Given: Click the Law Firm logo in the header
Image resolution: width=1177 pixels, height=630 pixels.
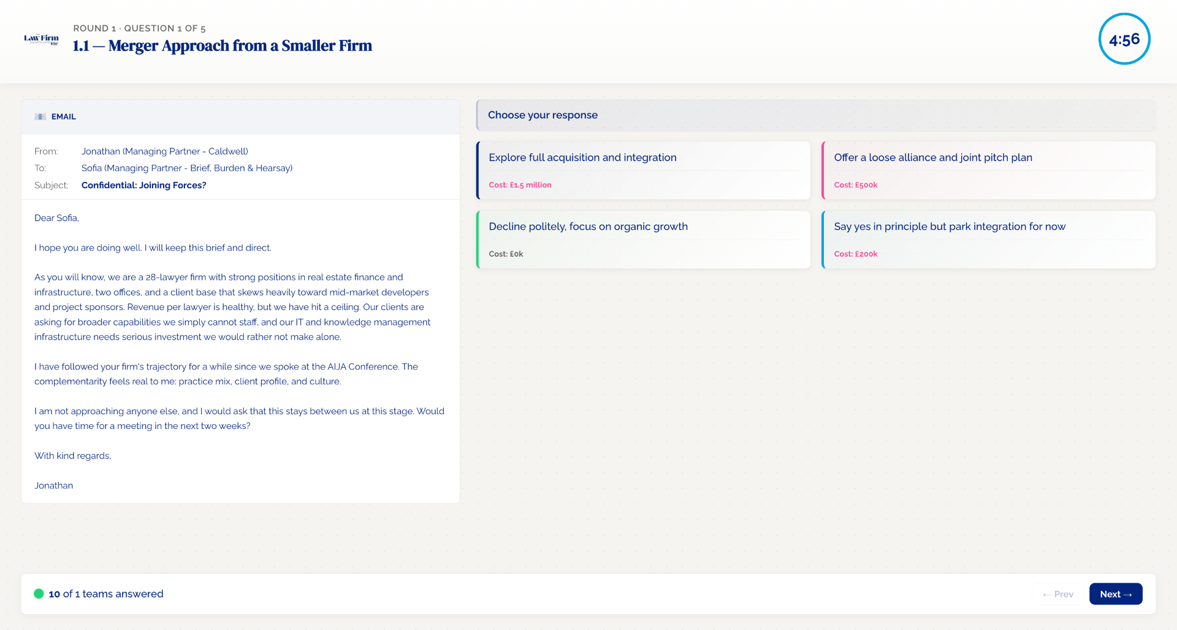Looking at the screenshot, I should (40, 39).
